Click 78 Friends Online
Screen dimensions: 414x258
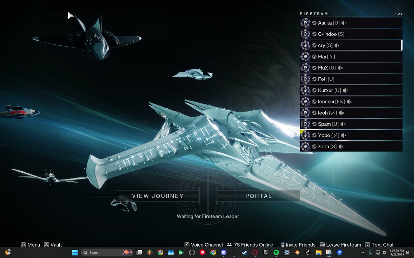coord(250,245)
